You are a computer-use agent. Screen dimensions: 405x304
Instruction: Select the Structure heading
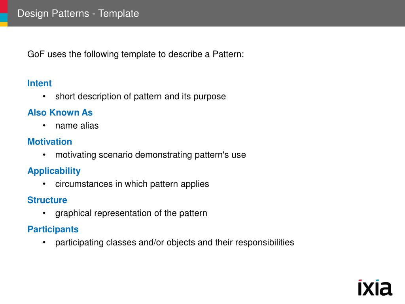coord(47,200)
